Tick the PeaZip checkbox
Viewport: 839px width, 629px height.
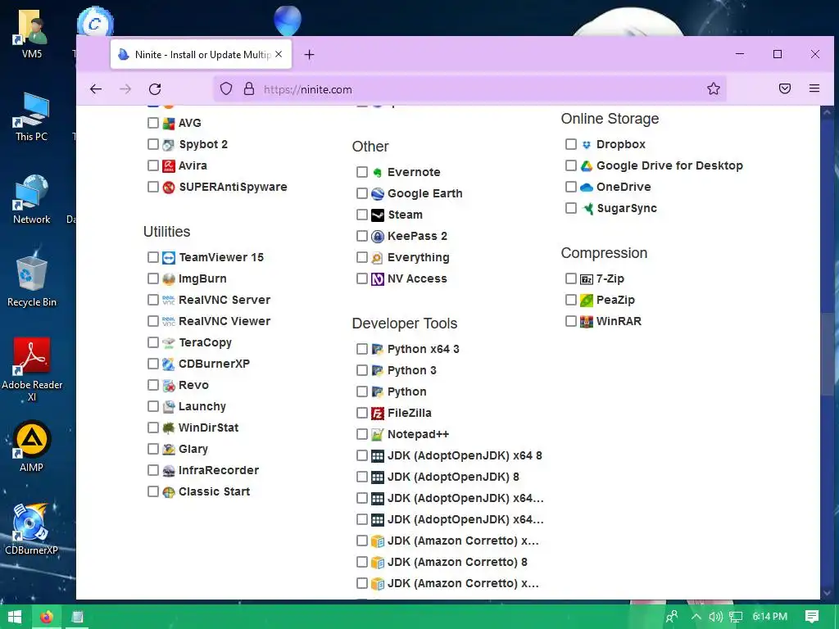pyautogui.click(x=571, y=300)
